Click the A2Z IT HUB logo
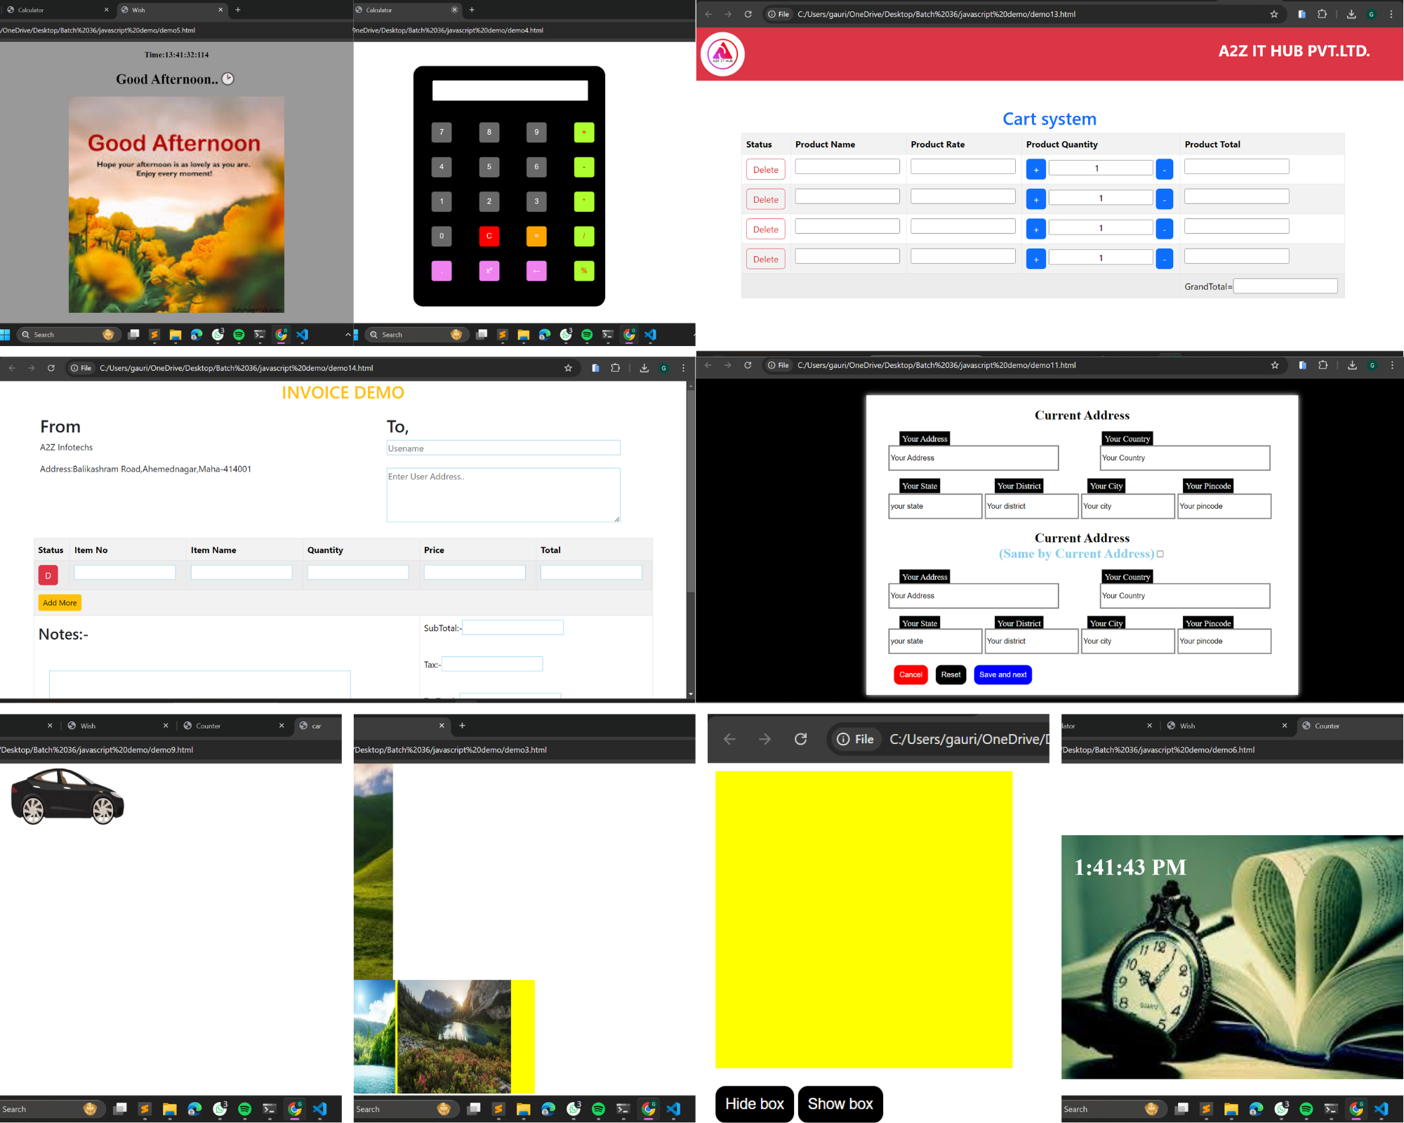Image resolution: width=1404 pixels, height=1123 pixels. 722,54
